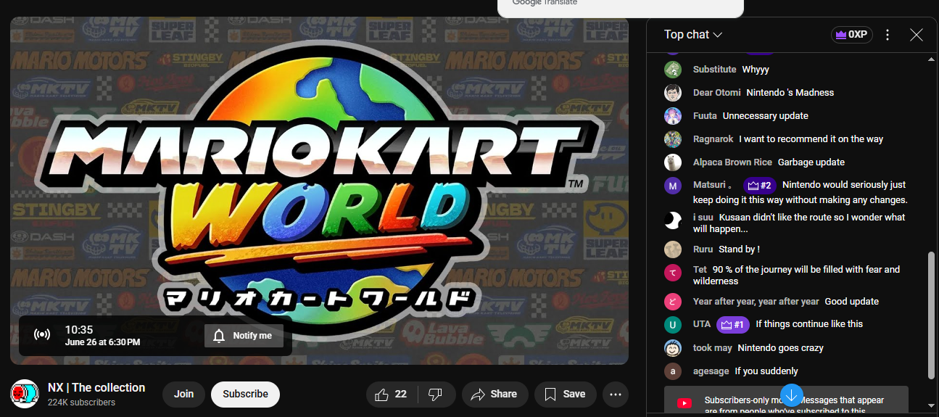The width and height of the screenshot is (939, 417).
Task: Open the more actions ellipsis below video
Action: (616, 395)
